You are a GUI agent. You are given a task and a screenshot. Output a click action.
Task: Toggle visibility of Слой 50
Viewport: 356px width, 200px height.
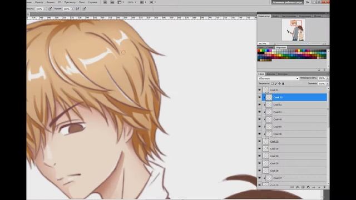point(260,127)
